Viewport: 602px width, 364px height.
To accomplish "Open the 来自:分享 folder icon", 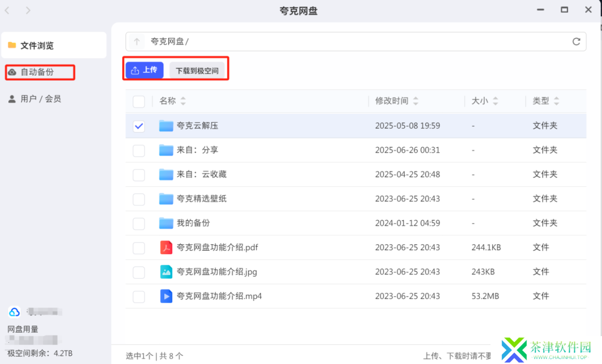I will point(166,150).
